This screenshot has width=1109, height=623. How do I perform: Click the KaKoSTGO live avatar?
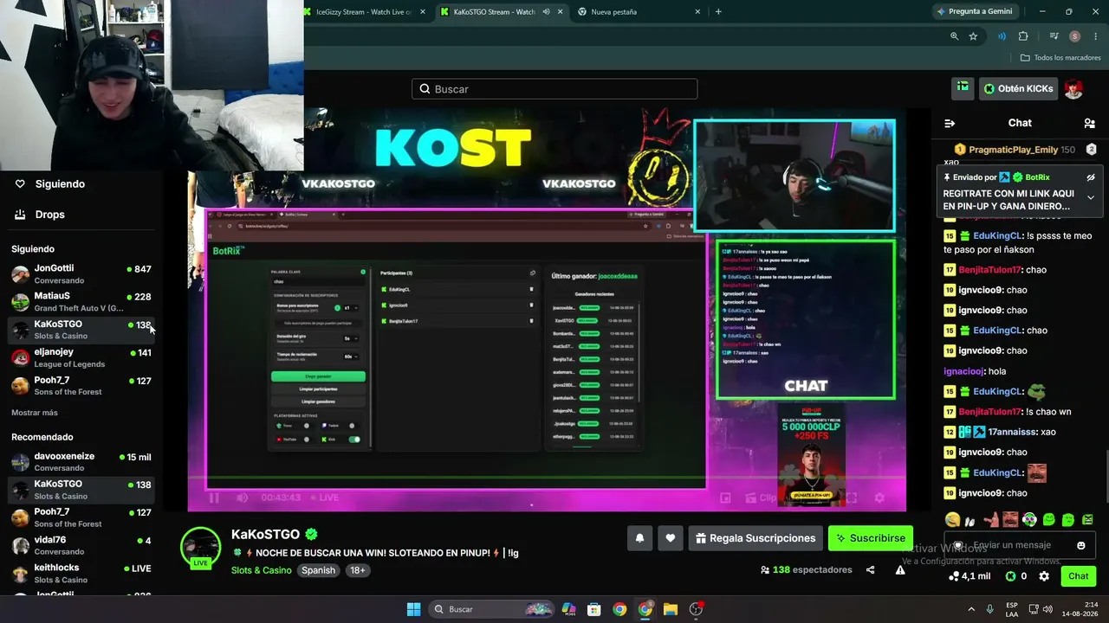[x=200, y=548]
